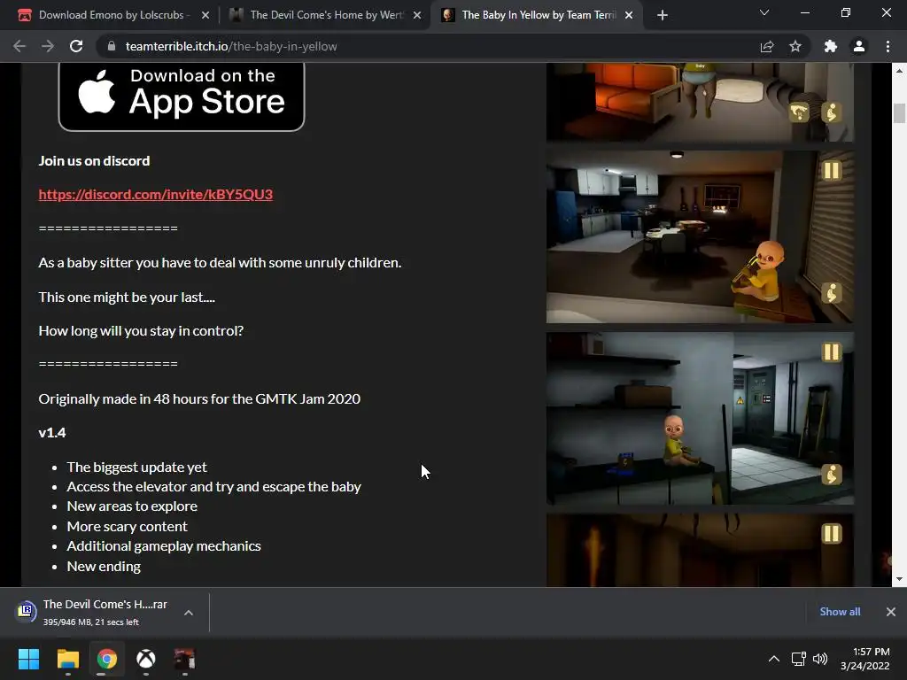Click the 'Join us on discord' heading
The height and width of the screenshot is (680, 907).
coord(94,161)
